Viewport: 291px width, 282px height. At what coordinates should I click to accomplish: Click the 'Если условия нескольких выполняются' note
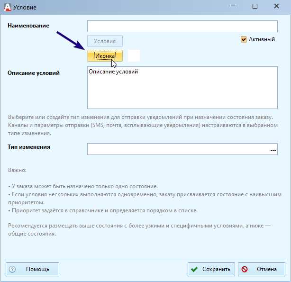(145, 198)
